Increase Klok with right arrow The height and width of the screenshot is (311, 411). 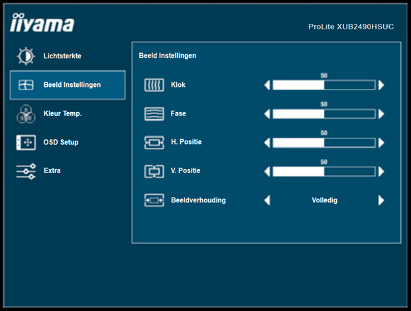click(x=381, y=85)
